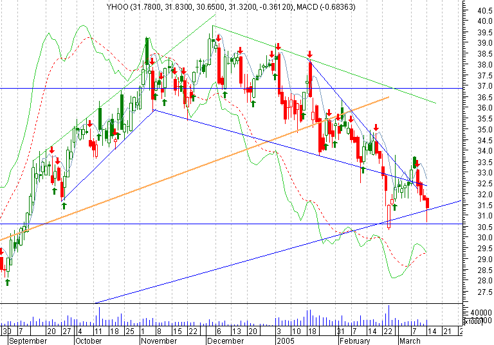Click the 21 date label
494x345 pixels.
(447, 331)
